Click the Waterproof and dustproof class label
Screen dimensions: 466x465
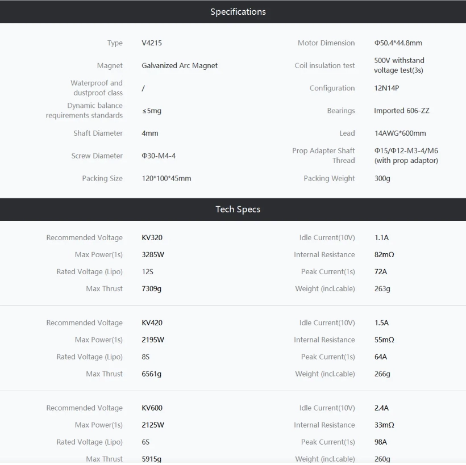[97, 88]
